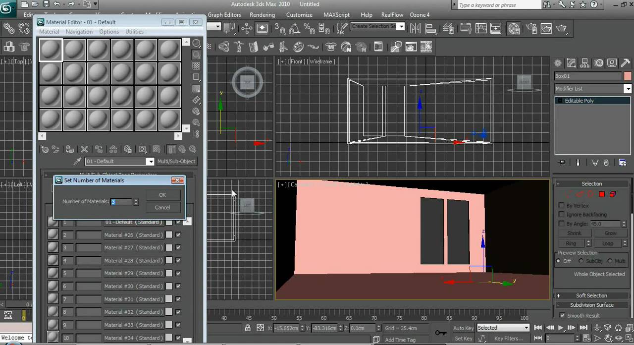Enable the By Angle checkbox
634x345 pixels.
click(562, 224)
